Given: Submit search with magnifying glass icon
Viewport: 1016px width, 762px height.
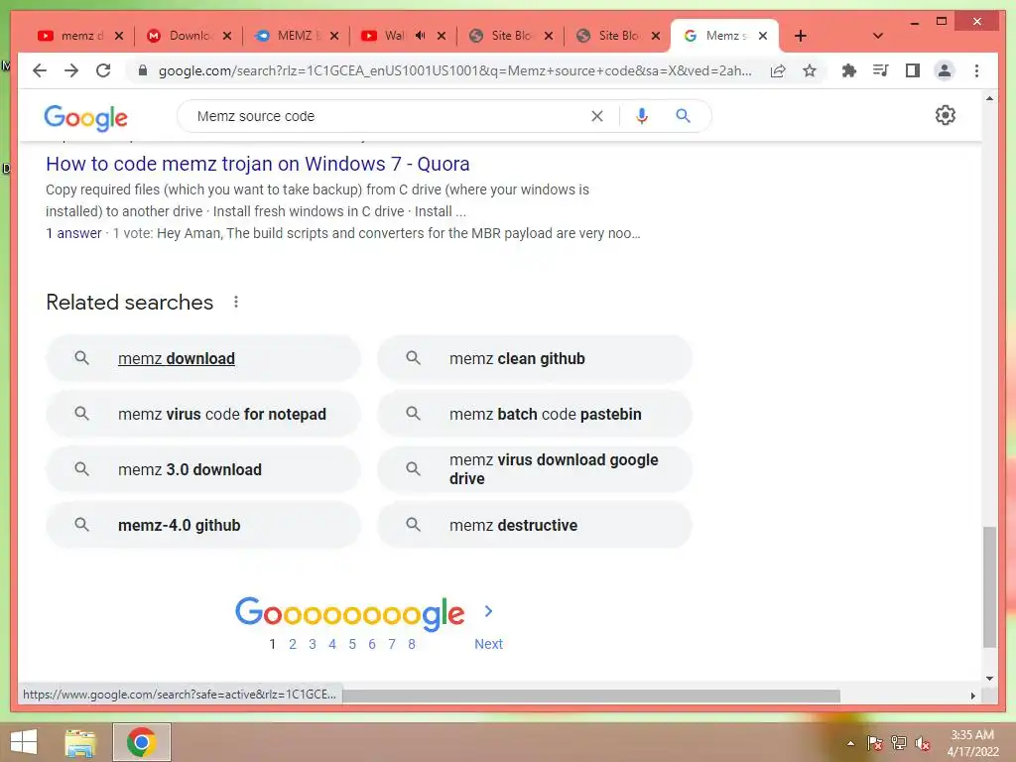Looking at the screenshot, I should coord(683,116).
